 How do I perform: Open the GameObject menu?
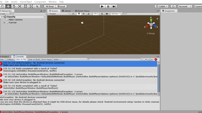pos(26,2)
